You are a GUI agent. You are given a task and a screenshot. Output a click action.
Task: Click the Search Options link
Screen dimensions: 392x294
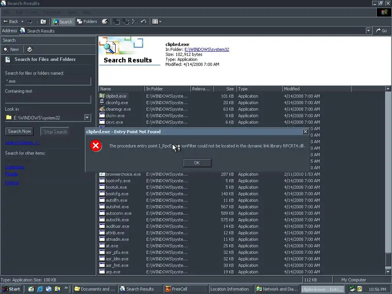pos(22,142)
